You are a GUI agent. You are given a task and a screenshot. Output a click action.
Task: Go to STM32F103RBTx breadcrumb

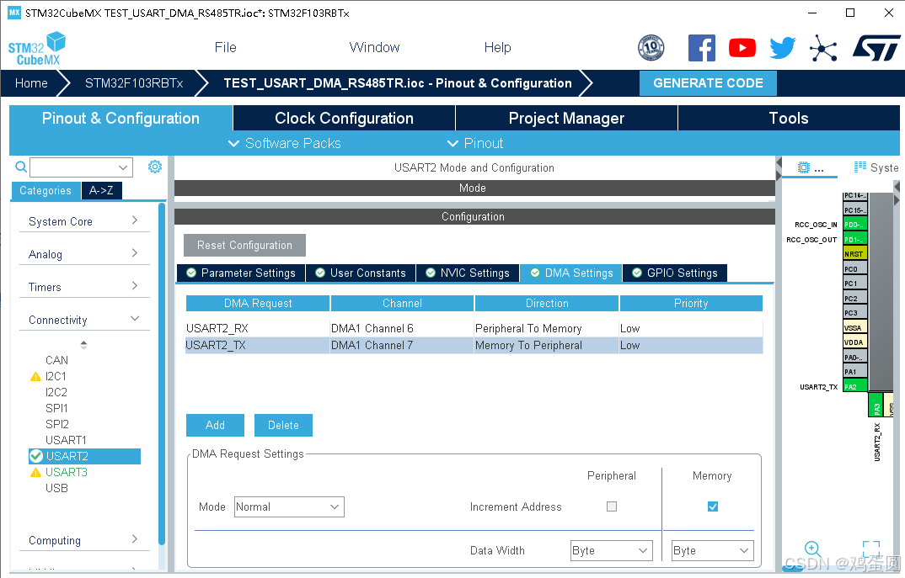point(134,83)
